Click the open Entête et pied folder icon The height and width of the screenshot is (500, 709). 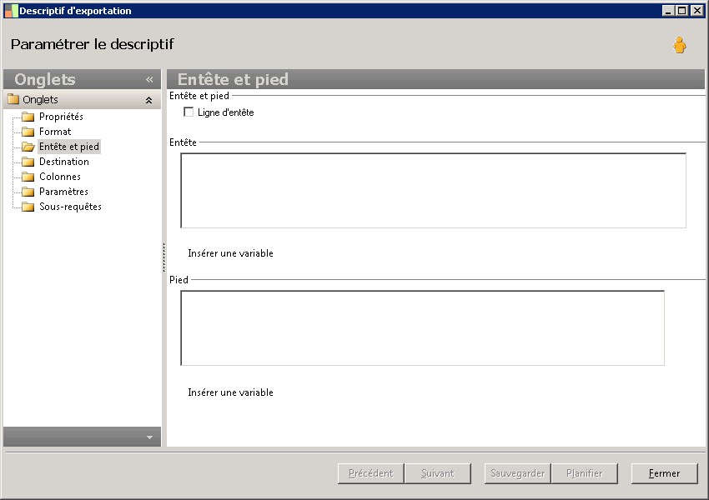[x=28, y=147]
